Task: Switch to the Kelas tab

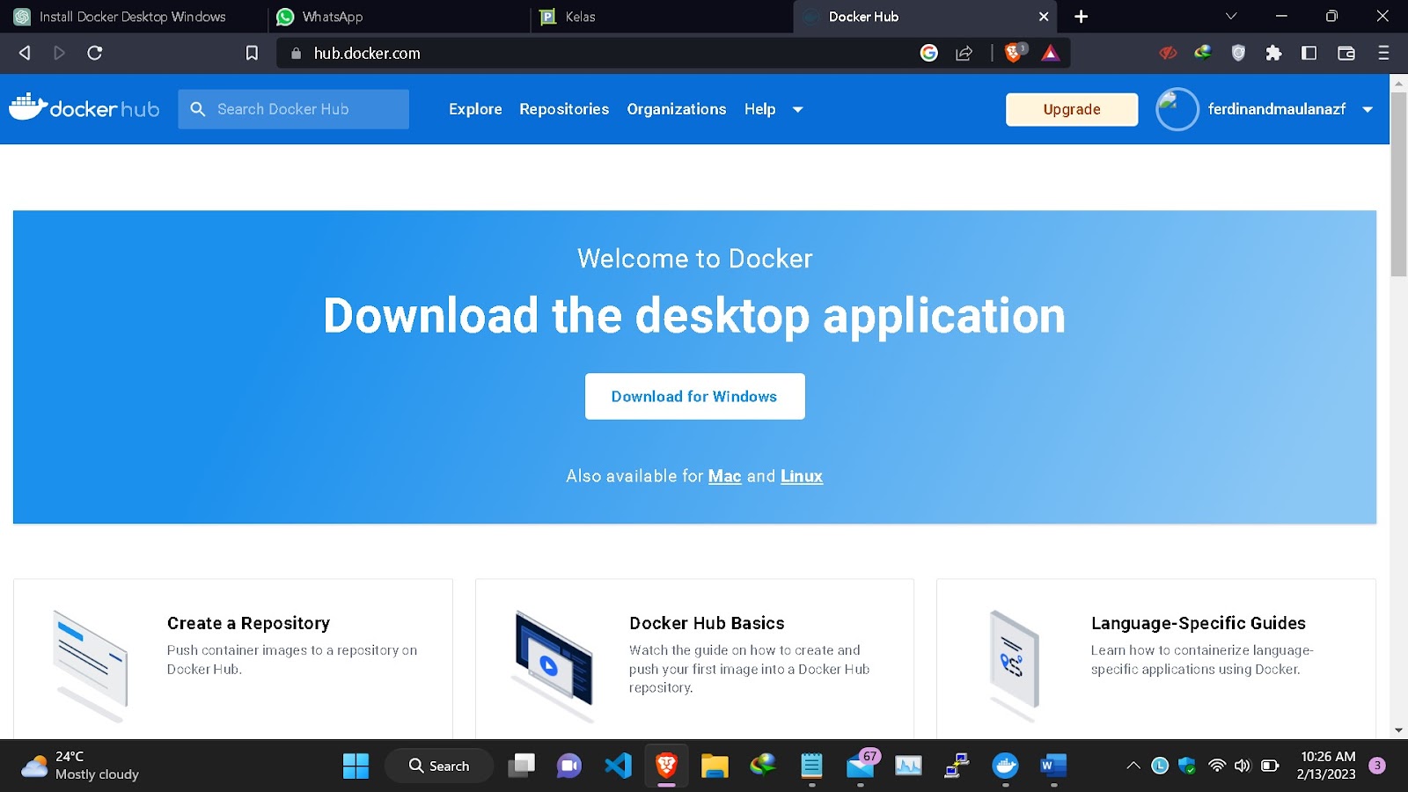Action: pyautogui.click(x=662, y=17)
